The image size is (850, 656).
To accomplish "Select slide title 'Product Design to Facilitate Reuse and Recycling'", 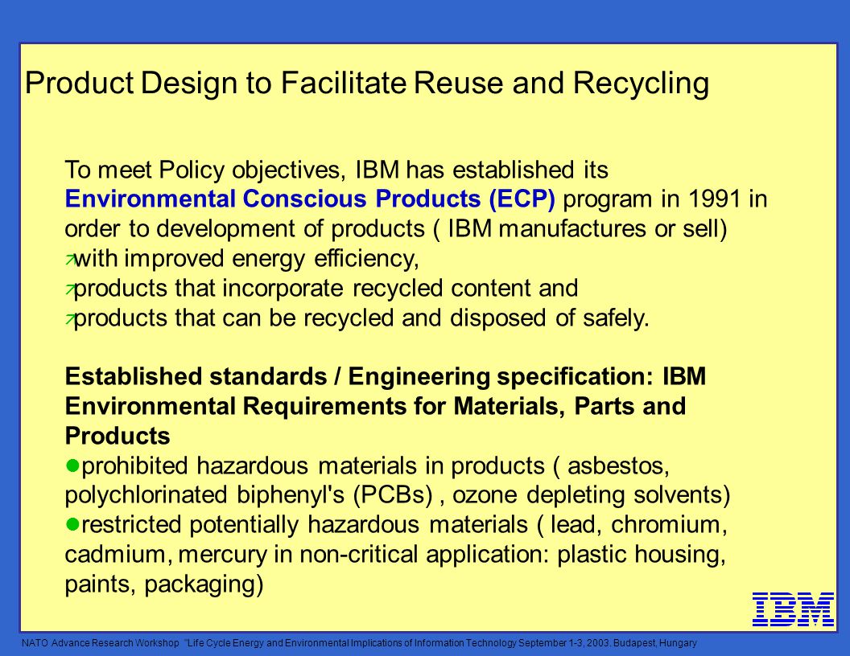I will (367, 84).
